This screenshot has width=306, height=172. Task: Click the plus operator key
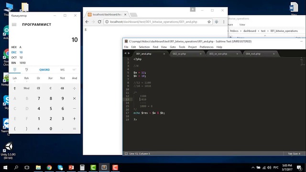[75, 118]
